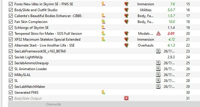Click conflict icon on Generated FNIS row
The width and height of the screenshot is (200, 107).
(x=103, y=92)
